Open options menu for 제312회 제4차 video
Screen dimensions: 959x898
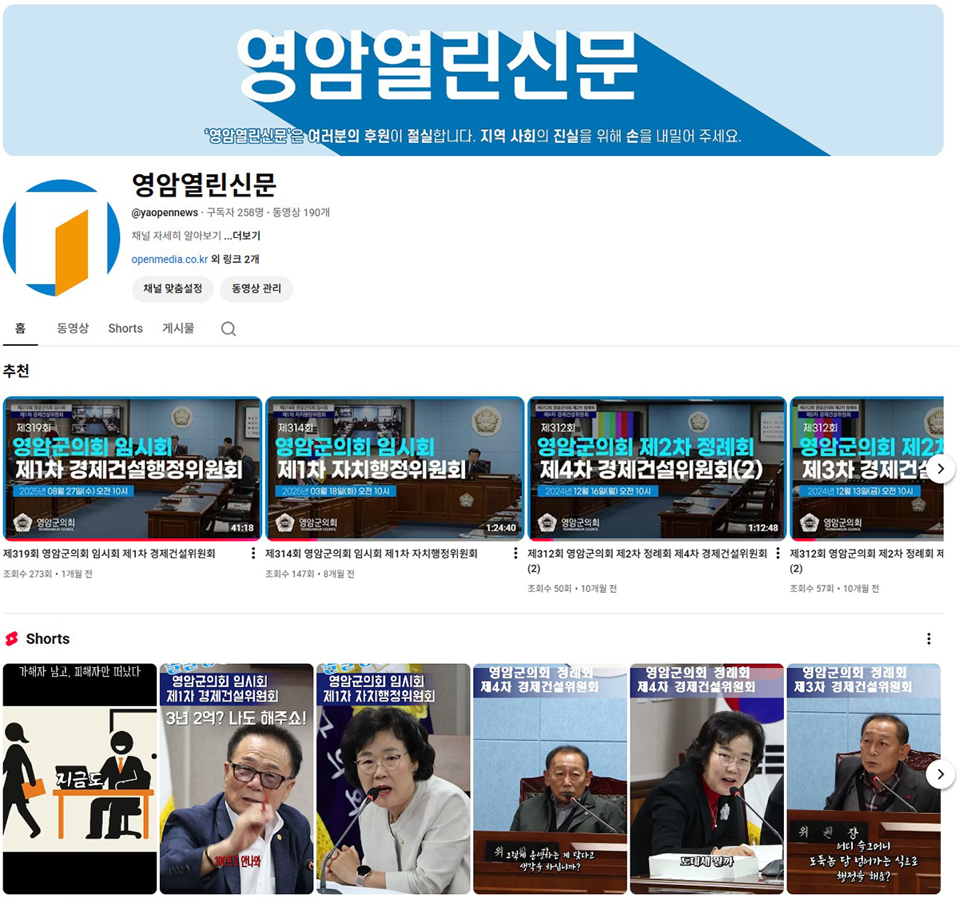pos(778,553)
